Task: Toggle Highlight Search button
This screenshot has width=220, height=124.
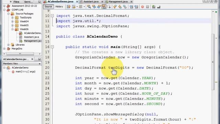Action: click(104, 7)
